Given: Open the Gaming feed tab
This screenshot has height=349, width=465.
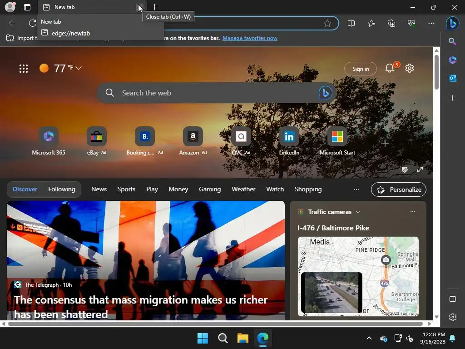Looking at the screenshot, I should tap(210, 189).
